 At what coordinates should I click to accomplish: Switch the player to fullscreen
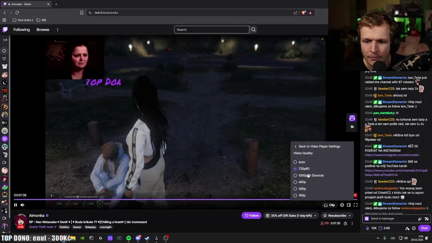coord(355,205)
